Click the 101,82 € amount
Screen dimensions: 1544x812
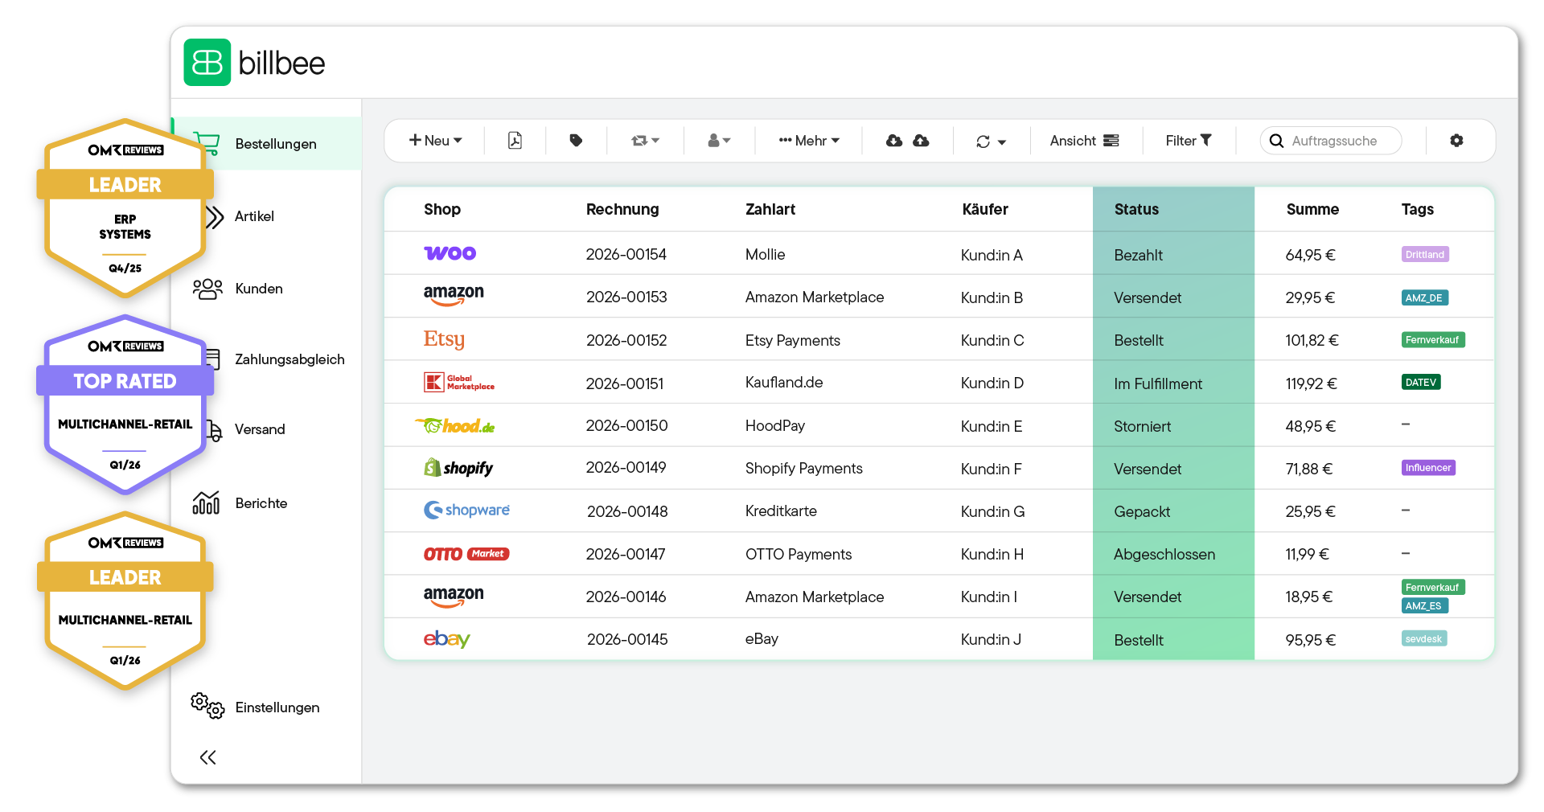pos(1312,340)
